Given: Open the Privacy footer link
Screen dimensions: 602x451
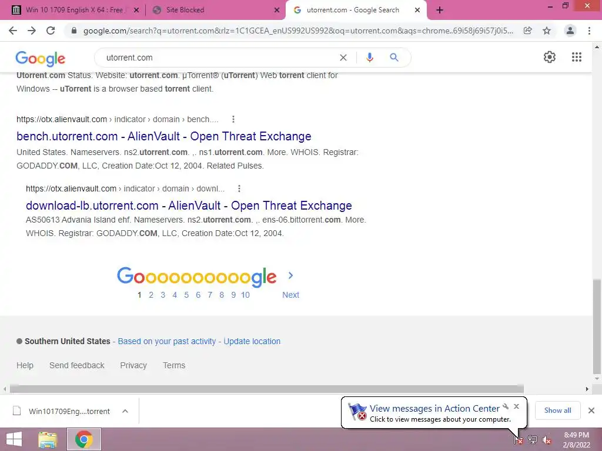Looking at the screenshot, I should [x=133, y=365].
